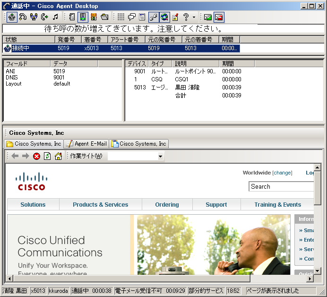
Task: Go forward in integrated browser
Action: coord(26,156)
